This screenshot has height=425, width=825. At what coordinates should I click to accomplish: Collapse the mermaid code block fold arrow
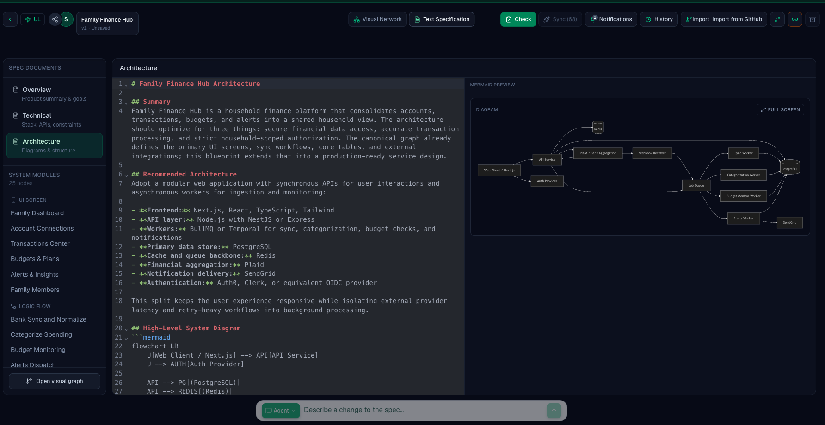126,338
